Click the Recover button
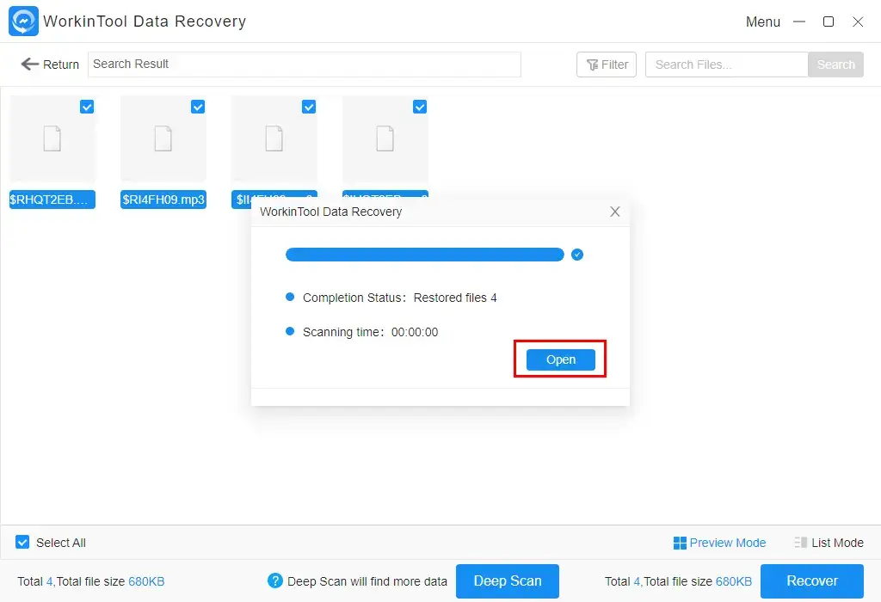 coord(812,581)
